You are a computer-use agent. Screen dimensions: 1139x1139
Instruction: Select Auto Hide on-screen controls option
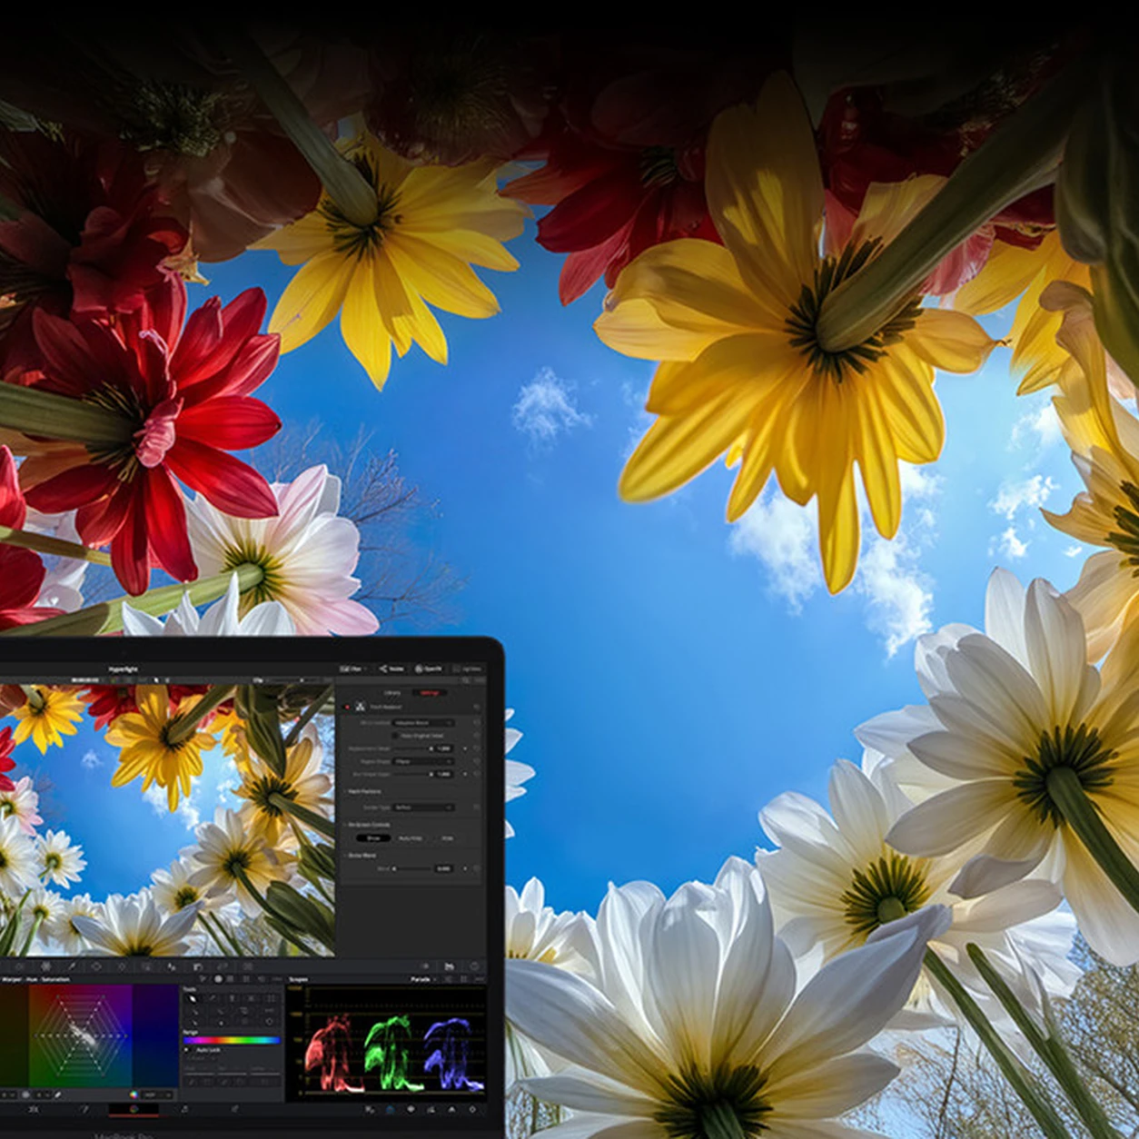(410, 838)
